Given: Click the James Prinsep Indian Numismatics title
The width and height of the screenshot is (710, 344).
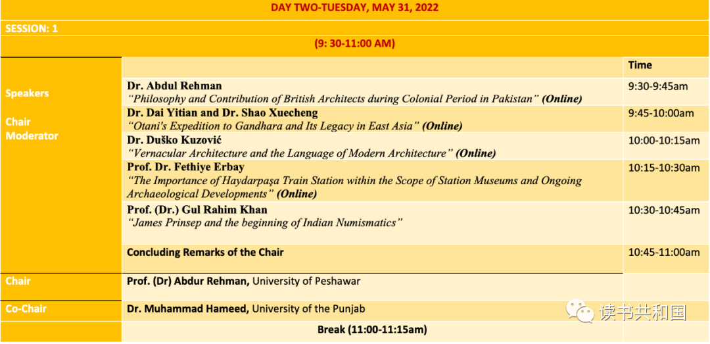Looking at the screenshot, I should point(265,223).
